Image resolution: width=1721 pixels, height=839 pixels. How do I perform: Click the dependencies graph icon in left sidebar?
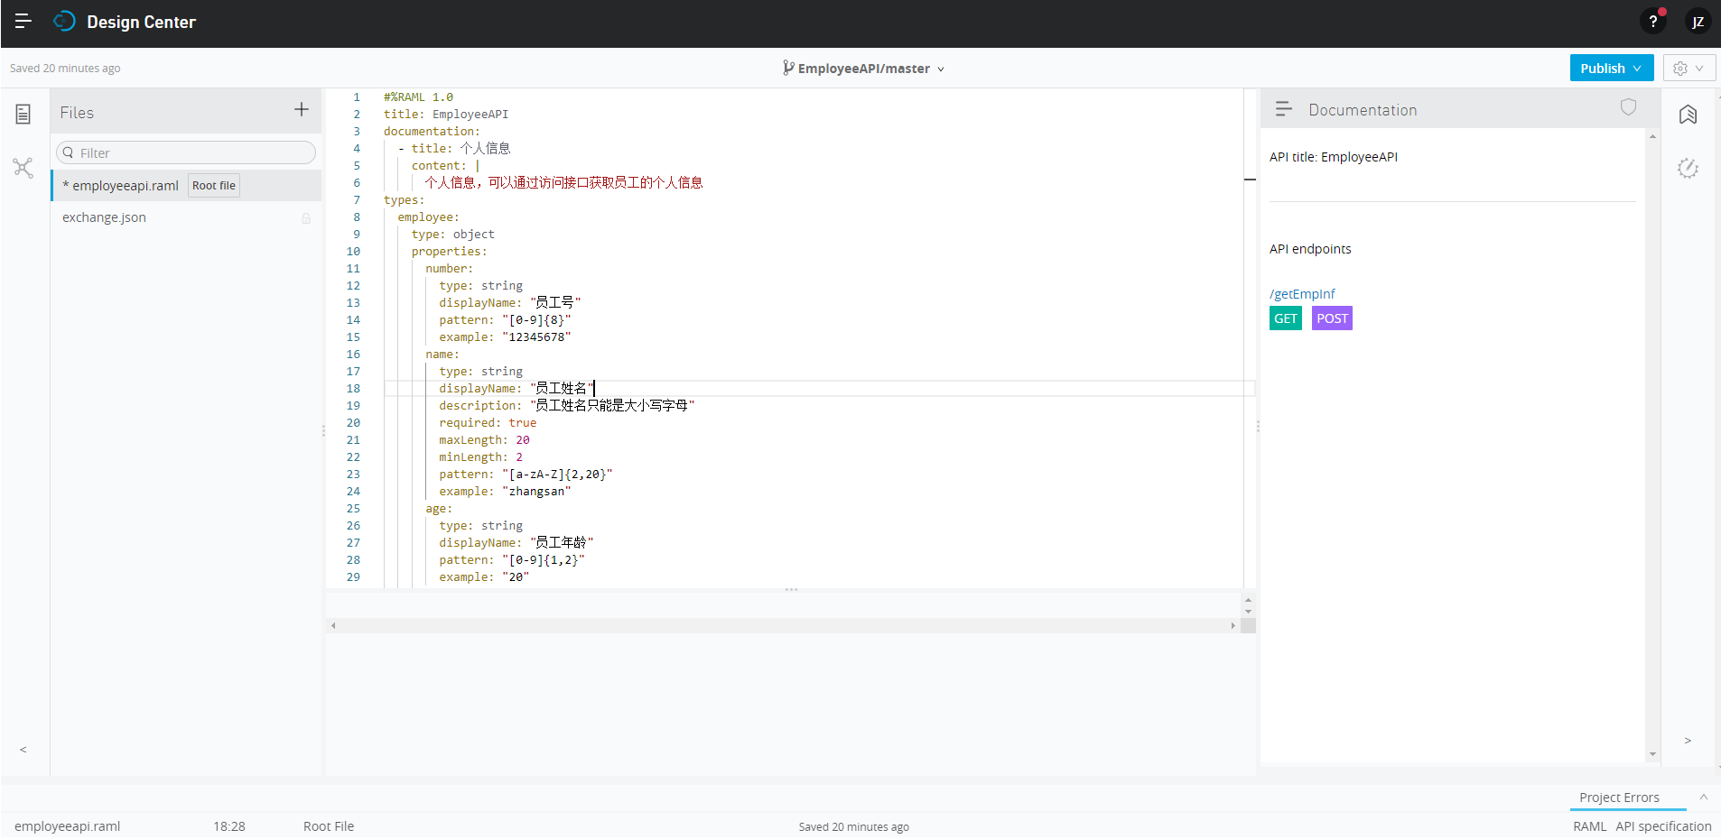click(x=23, y=168)
